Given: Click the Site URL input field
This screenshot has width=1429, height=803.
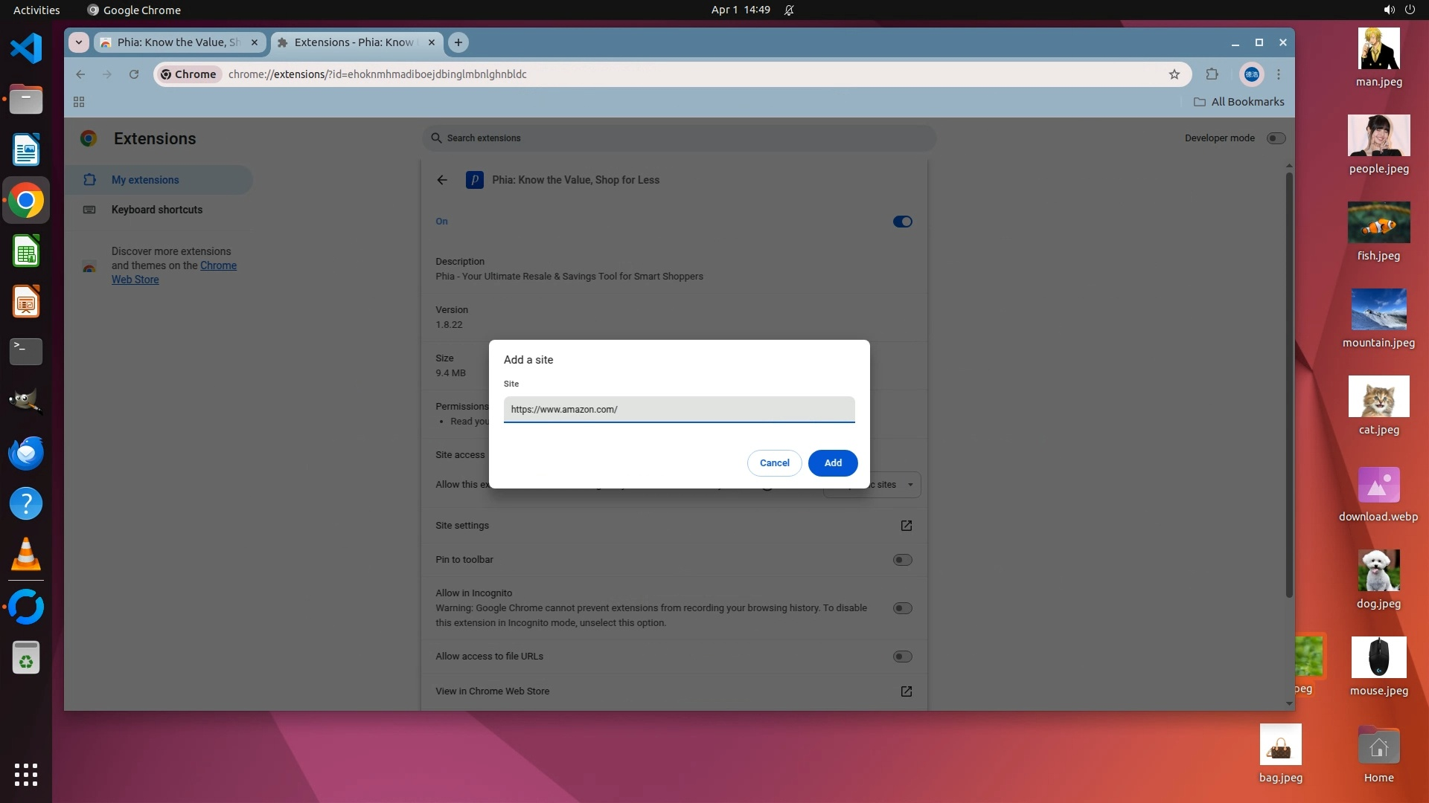Looking at the screenshot, I should [x=679, y=410].
